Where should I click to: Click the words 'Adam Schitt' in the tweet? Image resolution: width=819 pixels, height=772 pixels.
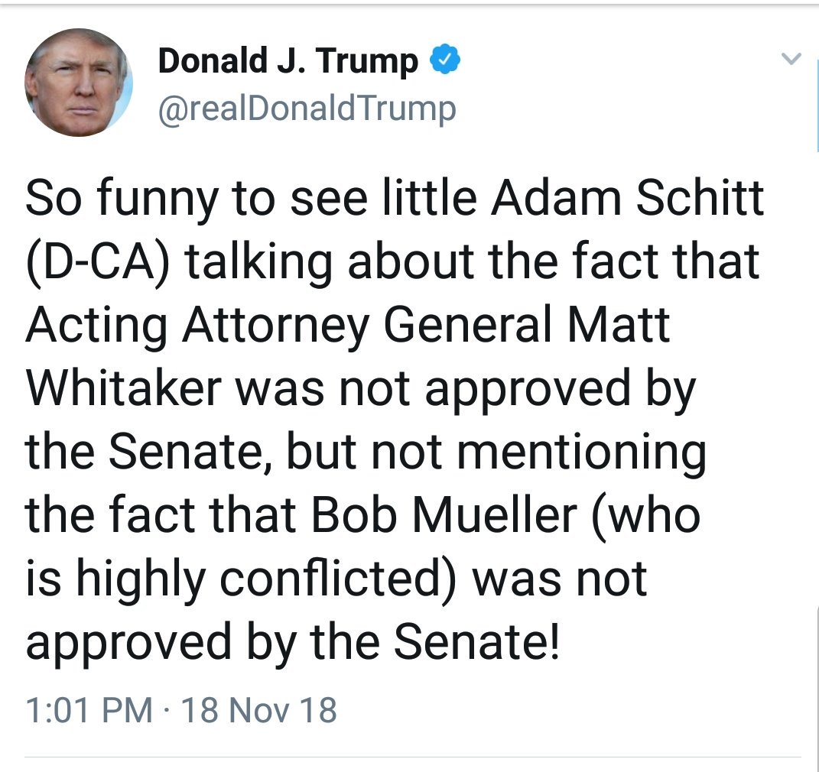pyautogui.click(x=627, y=197)
